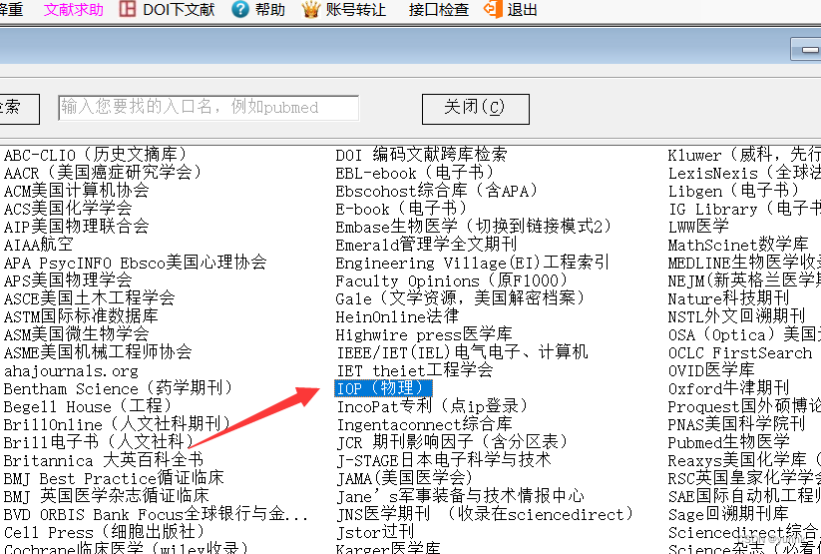Select PNAS美国科学院刊 entry

(736, 424)
